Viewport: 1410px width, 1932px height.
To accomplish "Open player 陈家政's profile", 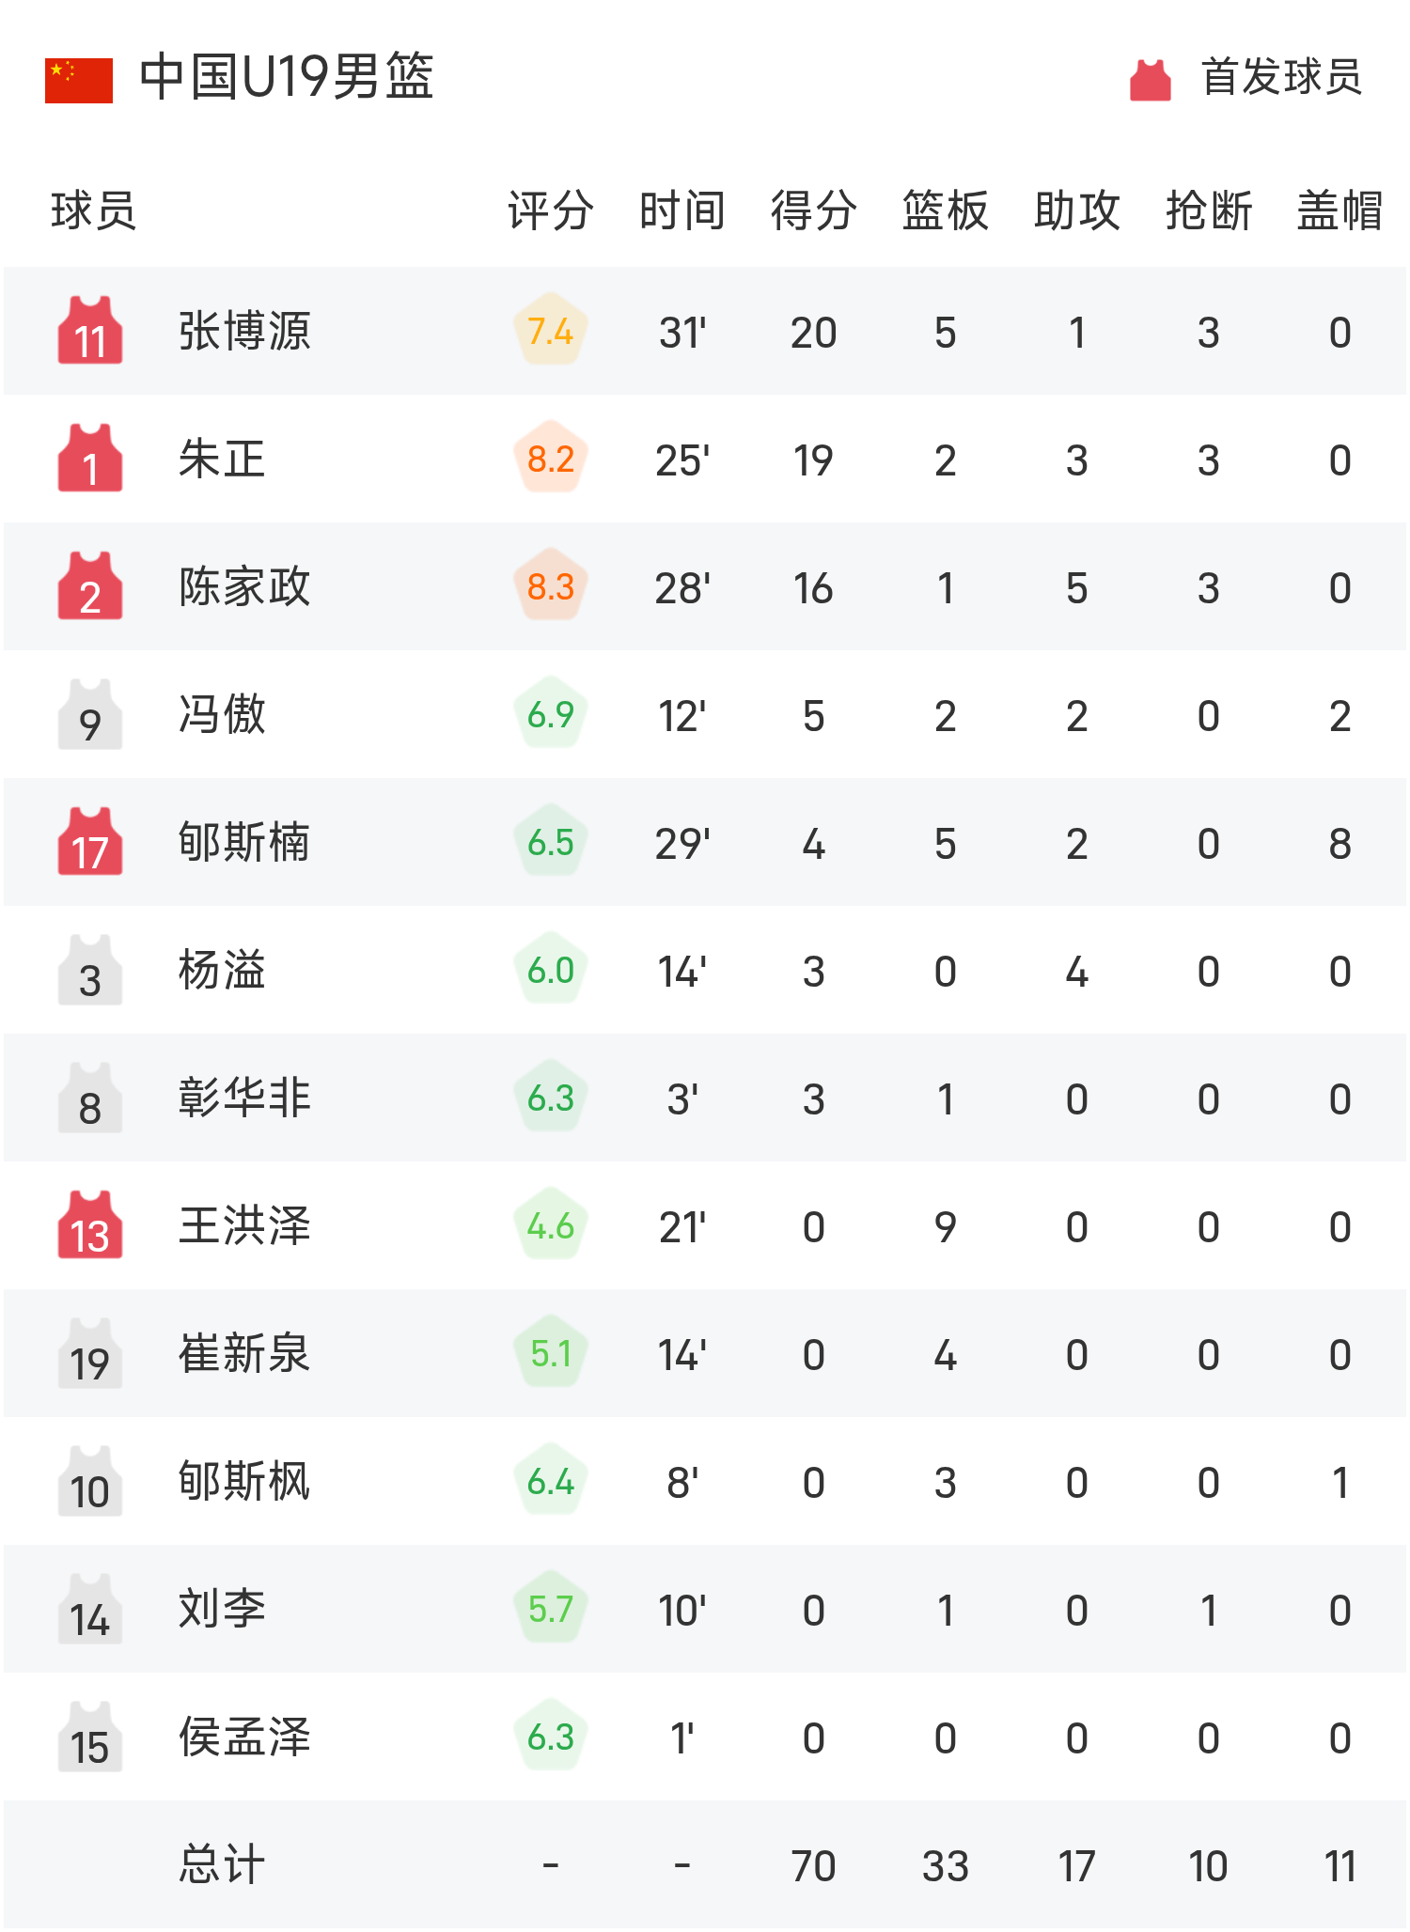I will click(244, 587).
